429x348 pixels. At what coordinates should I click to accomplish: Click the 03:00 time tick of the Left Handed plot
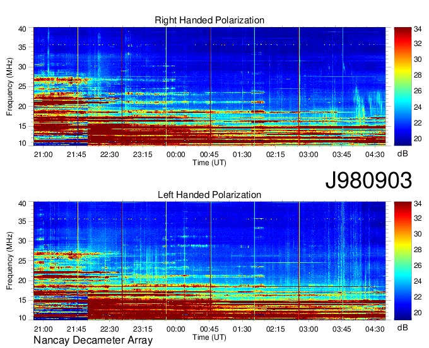click(x=309, y=329)
